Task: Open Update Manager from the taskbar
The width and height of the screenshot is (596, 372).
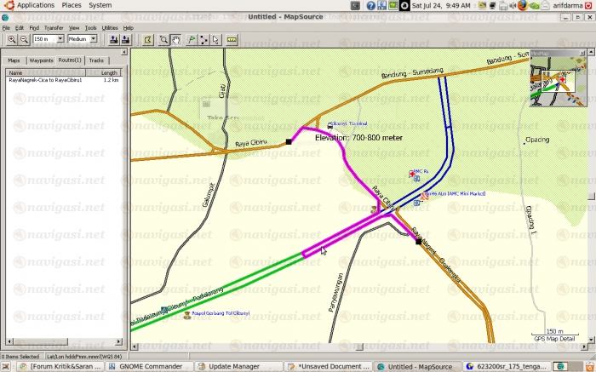Action: click(232, 366)
